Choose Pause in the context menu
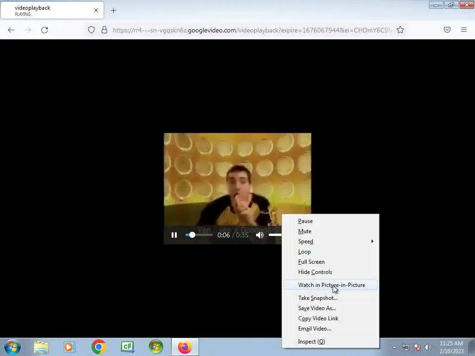This screenshot has width=475, height=356. coord(331,221)
